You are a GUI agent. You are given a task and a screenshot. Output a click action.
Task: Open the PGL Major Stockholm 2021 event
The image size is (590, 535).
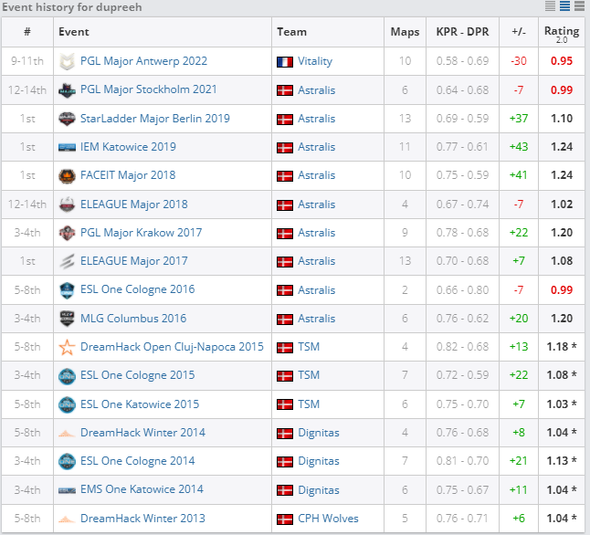pos(149,89)
